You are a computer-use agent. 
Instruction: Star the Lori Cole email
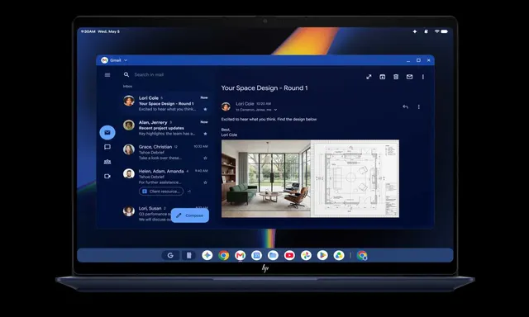(x=205, y=109)
